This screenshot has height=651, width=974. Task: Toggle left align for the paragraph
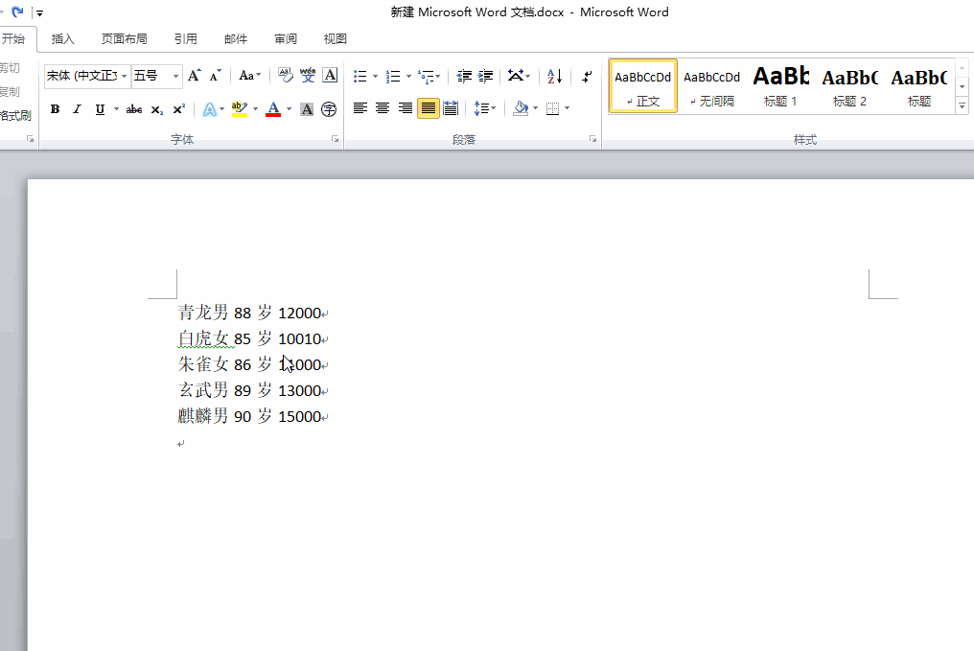[360, 108]
